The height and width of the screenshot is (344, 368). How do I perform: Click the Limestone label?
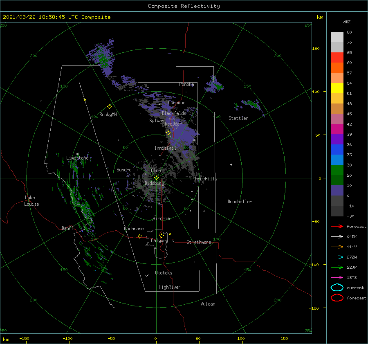click(x=77, y=158)
